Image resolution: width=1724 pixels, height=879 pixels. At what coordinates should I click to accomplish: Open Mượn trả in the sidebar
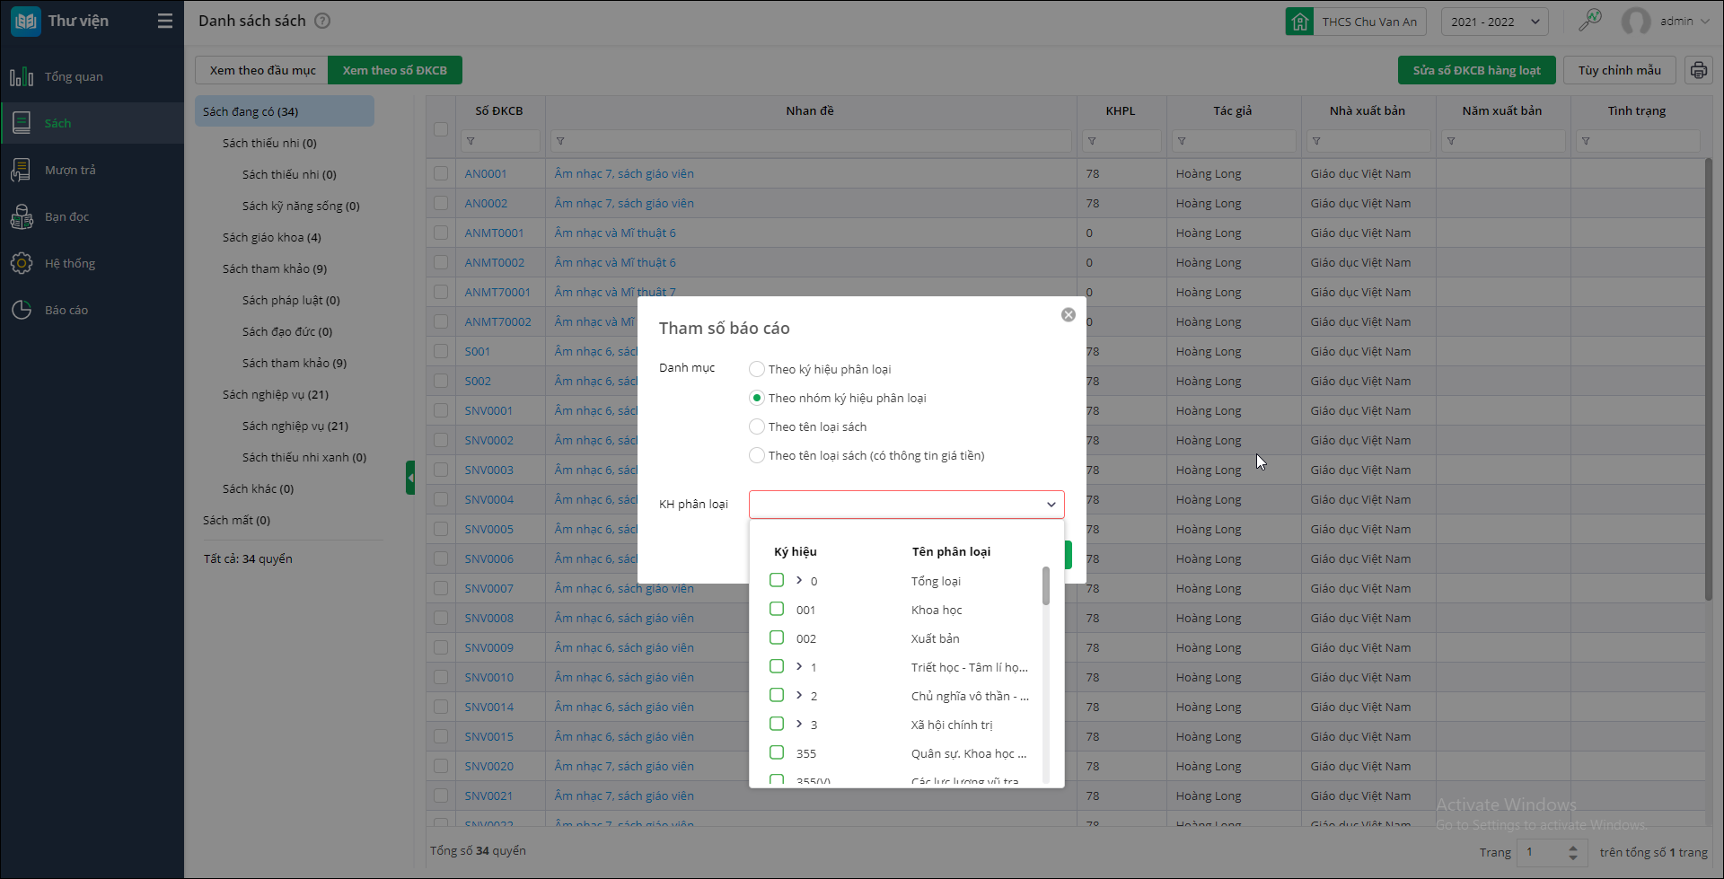[92, 170]
